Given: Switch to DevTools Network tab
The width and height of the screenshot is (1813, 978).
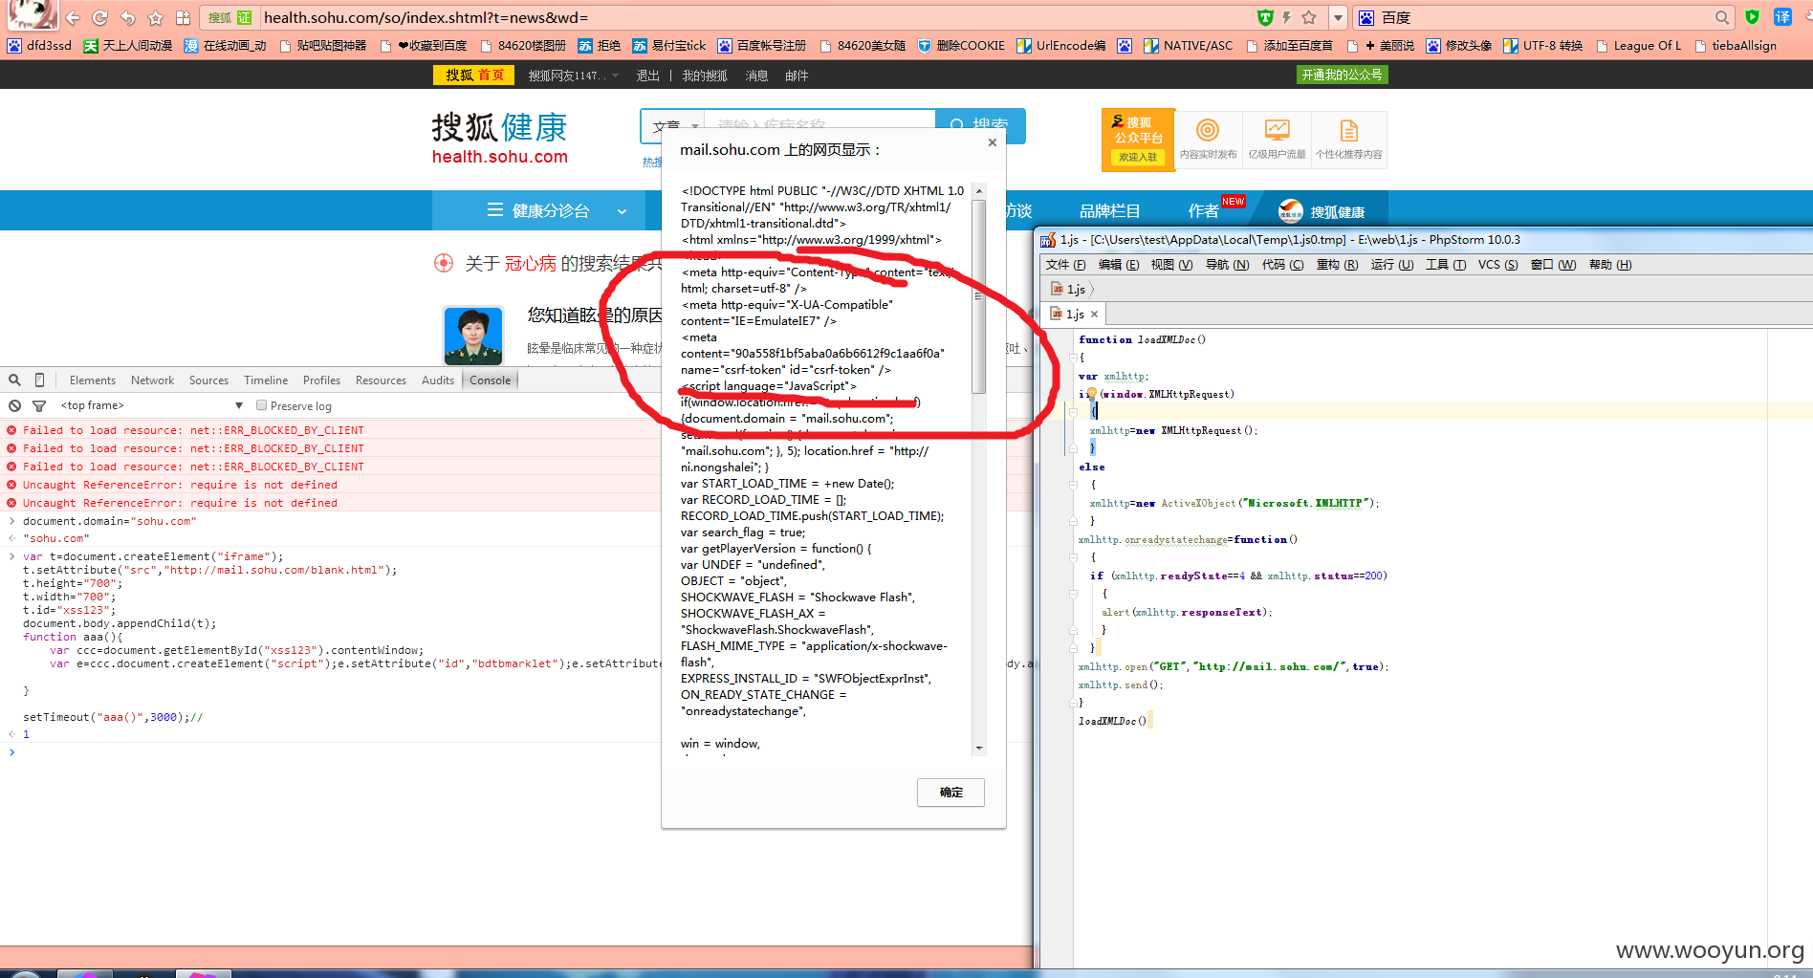Looking at the screenshot, I should (152, 380).
